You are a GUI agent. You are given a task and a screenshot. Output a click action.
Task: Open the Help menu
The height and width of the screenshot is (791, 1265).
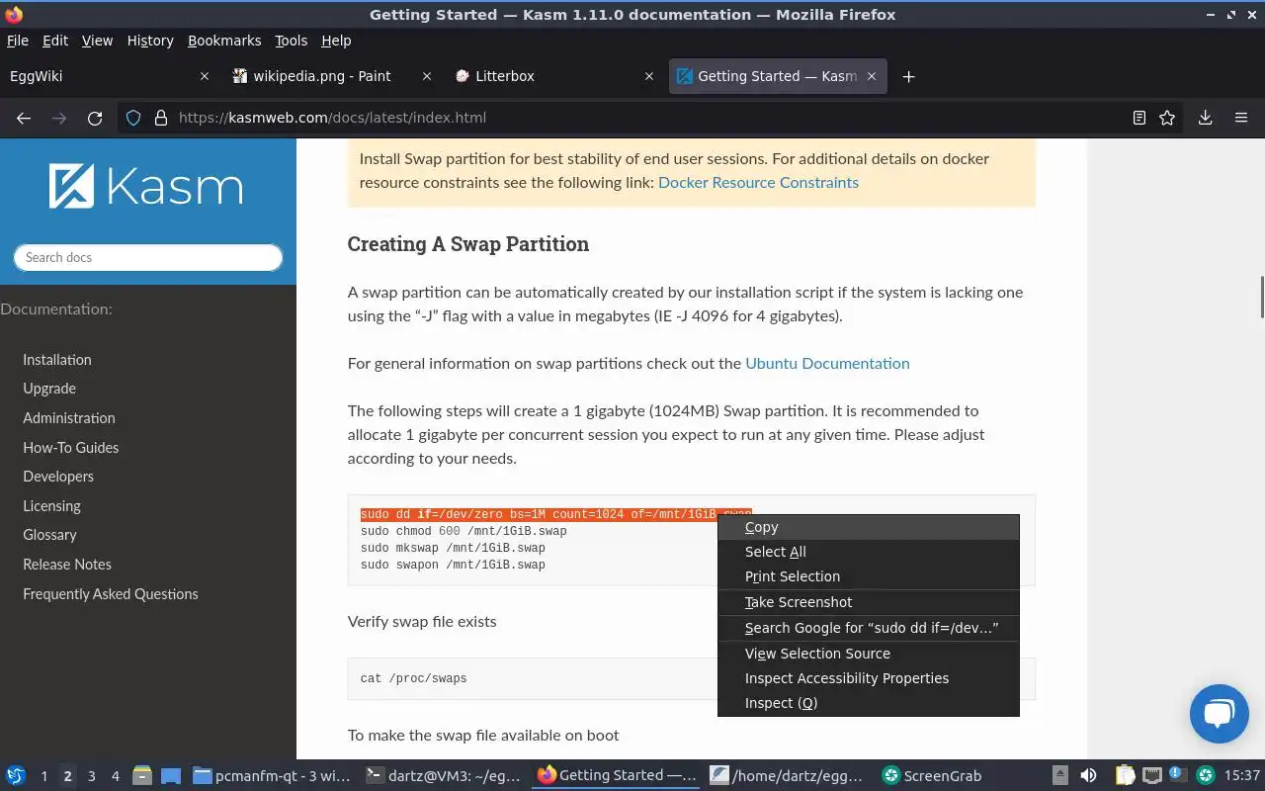click(336, 41)
